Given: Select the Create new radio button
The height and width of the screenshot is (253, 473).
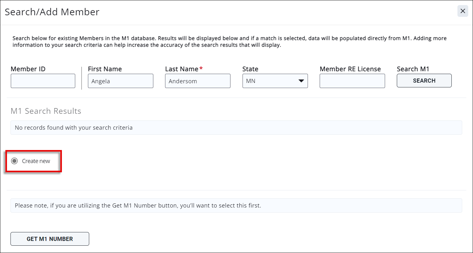Looking at the screenshot, I should (14, 161).
